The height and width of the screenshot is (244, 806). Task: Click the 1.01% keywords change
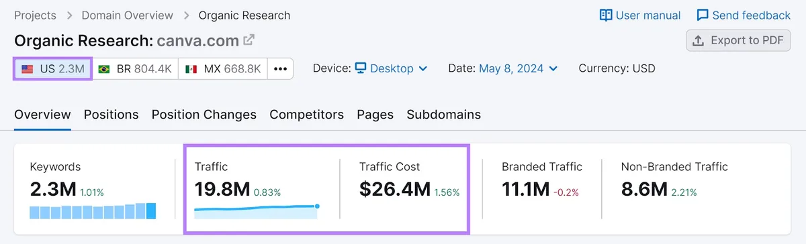[x=93, y=192]
